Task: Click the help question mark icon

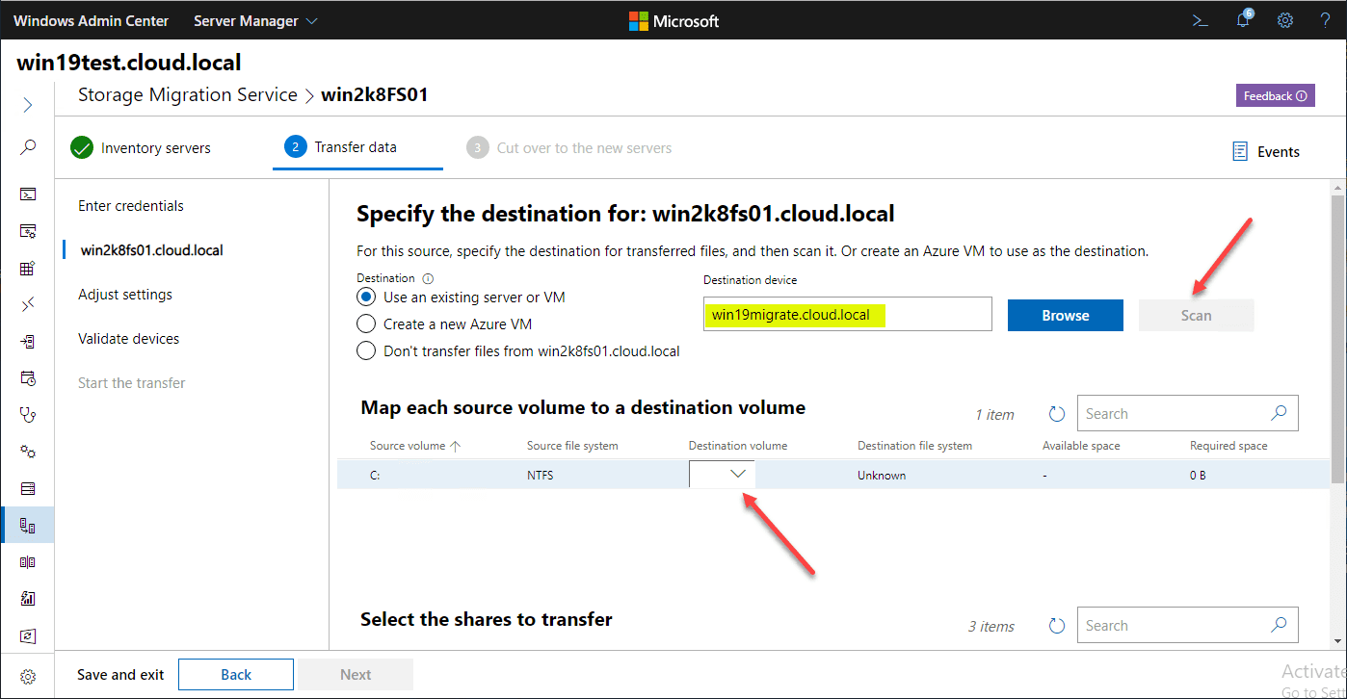Action: tap(1325, 20)
